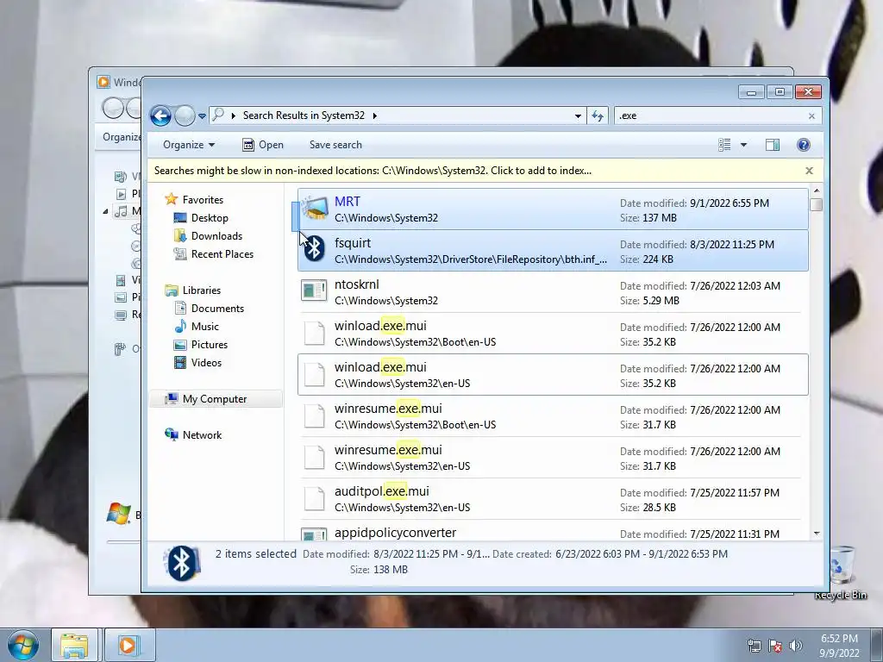Open Videos library

[206, 363]
